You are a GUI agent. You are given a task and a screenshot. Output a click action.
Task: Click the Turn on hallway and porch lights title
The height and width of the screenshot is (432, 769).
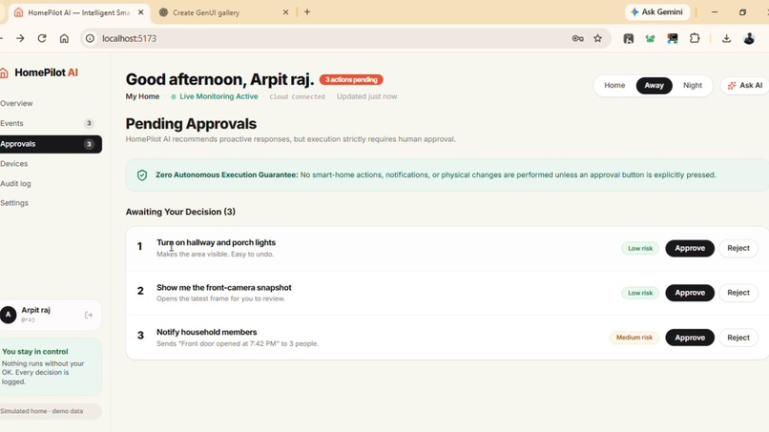pos(216,242)
